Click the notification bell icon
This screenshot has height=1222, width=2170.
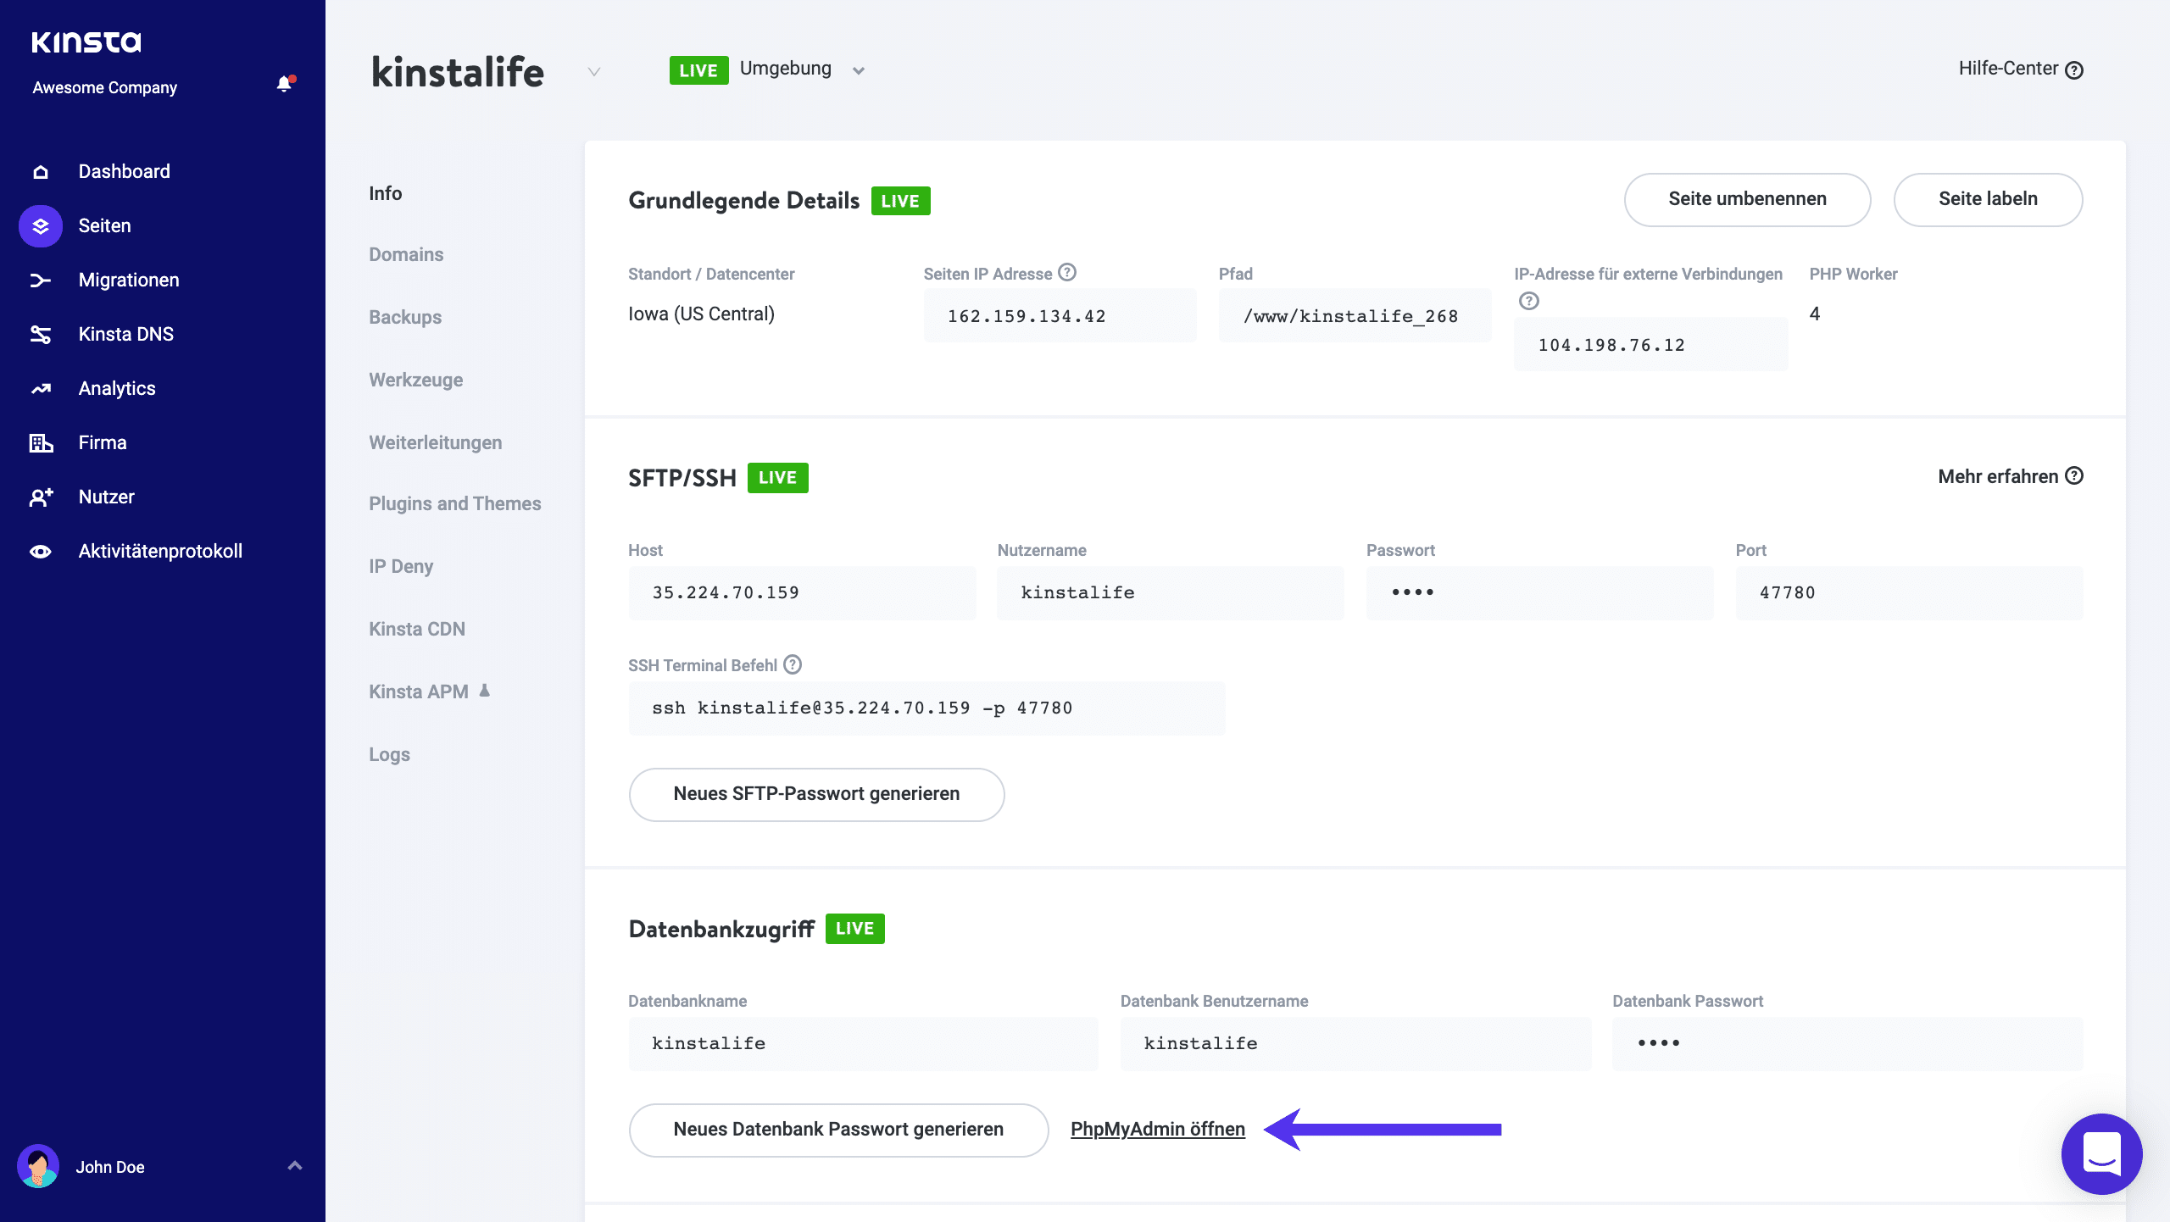(283, 85)
